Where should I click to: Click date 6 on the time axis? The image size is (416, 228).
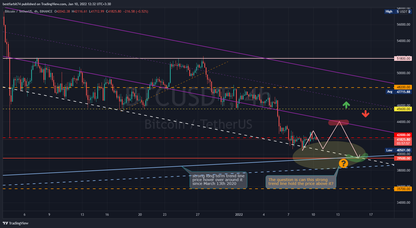(x=25, y=215)
